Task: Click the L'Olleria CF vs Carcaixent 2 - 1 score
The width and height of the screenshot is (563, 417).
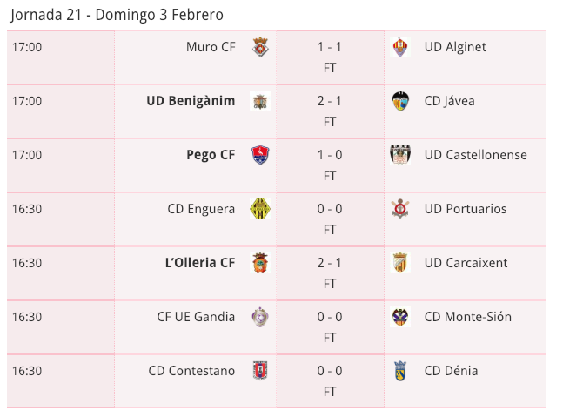Action: point(330,263)
